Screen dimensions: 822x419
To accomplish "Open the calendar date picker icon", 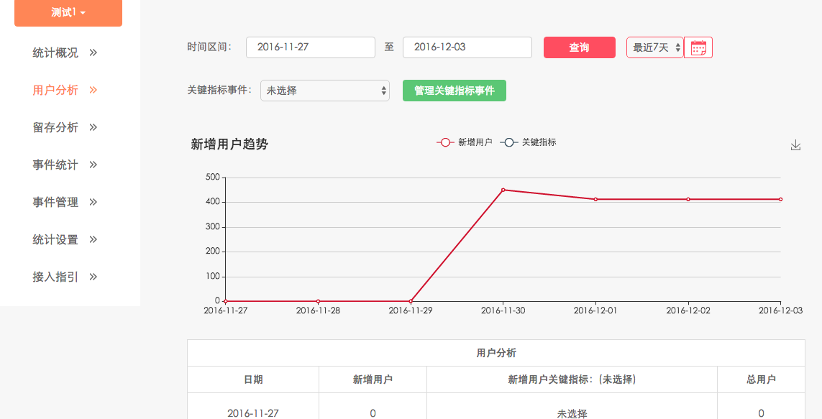I will click(698, 48).
